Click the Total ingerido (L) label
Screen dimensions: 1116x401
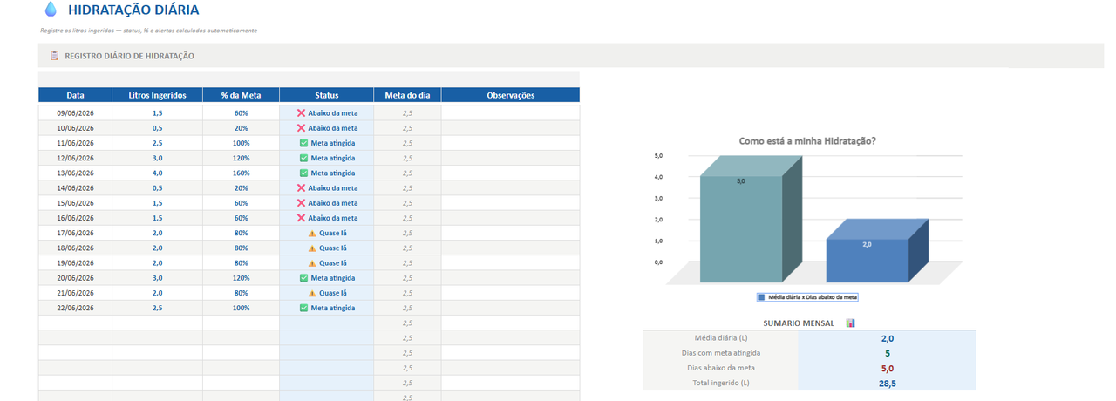(720, 383)
